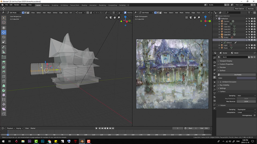
Task: Expand the Ray Visibility panel
Action: coord(224,85)
